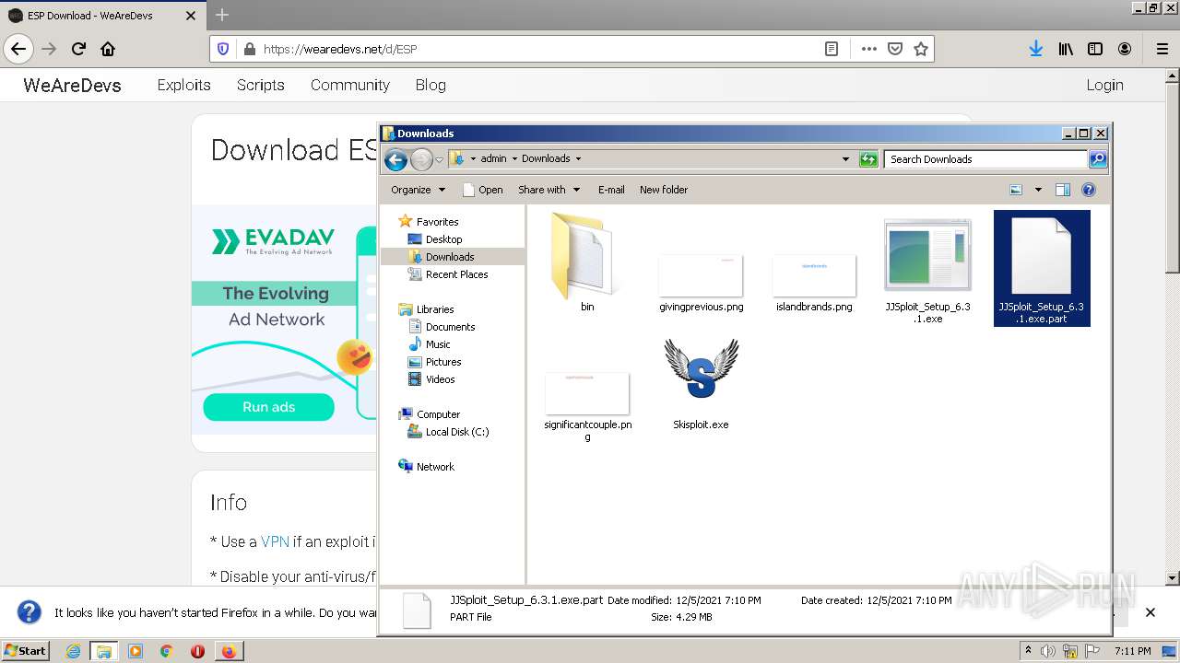The width and height of the screenshot is (1180, 663).
Task: Show tracking protection shield info
Action: (x=223, y=49)
